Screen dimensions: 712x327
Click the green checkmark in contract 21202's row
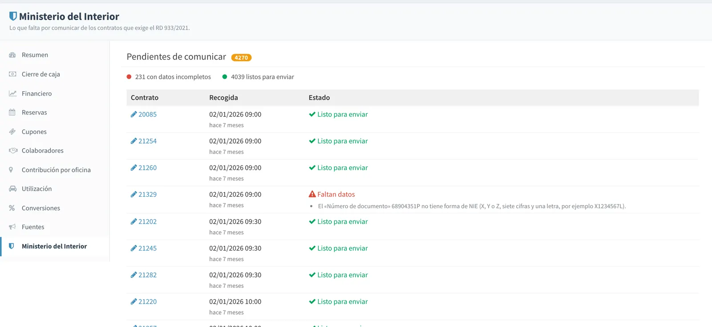point(312,222)
